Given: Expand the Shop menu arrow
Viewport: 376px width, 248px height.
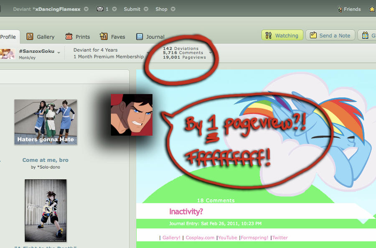Looking at the screenshot, I should click(173, 9).
